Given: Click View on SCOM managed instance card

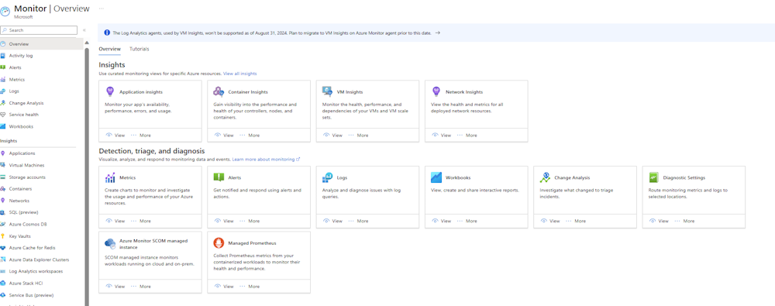Looking at the screenshot, I should (115, 286).
